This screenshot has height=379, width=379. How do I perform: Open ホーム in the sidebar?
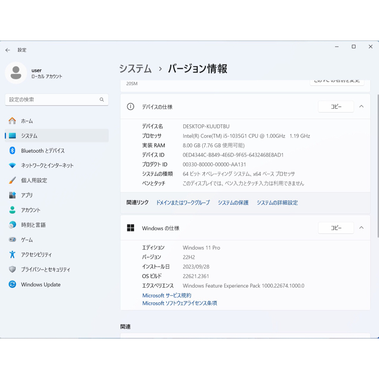pos(56,121)
